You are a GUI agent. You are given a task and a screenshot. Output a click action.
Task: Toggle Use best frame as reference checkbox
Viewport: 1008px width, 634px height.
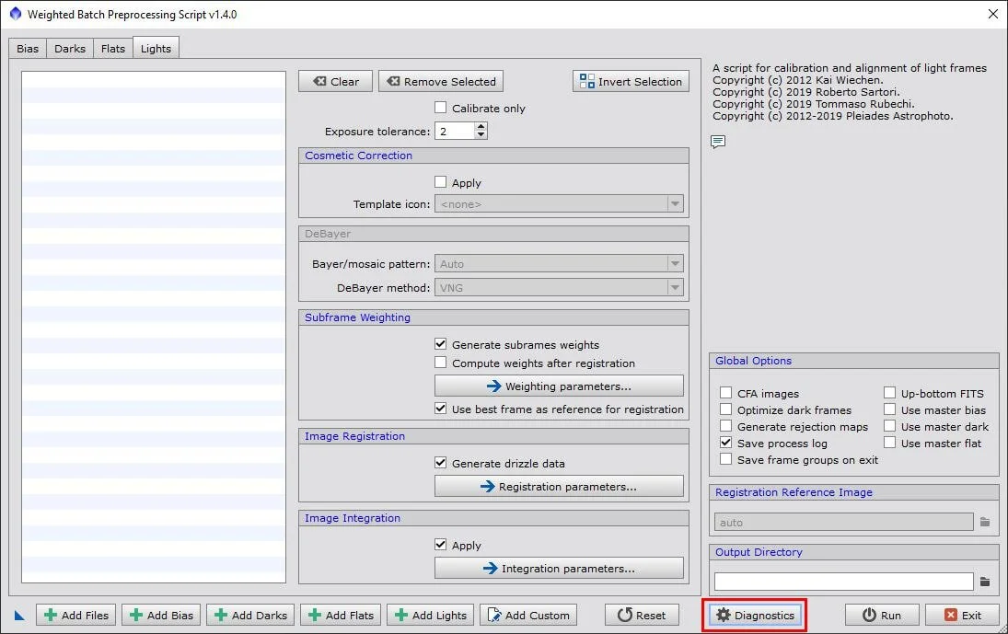440,409
